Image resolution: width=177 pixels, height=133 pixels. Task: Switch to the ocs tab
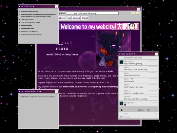(x=69, y=18)
